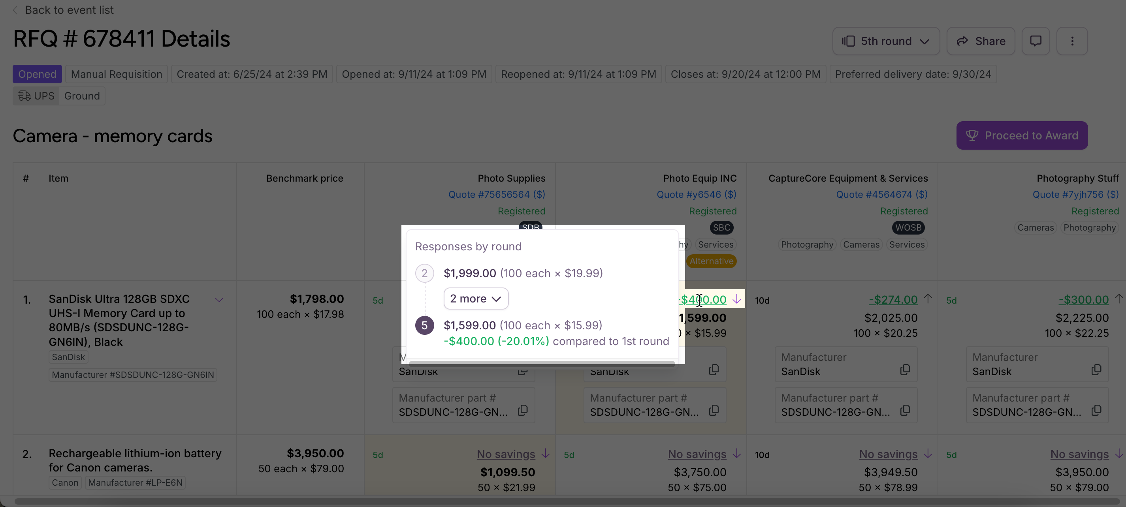Viewport: 1126px width, 507px height.
Task: Click the Opened status badge
Action: [x=37, y=74]
